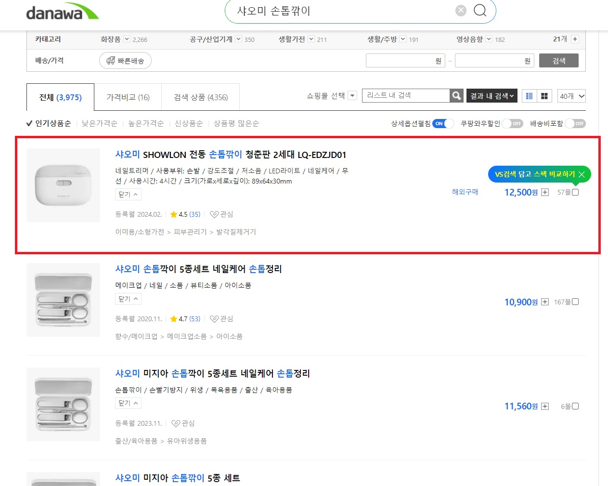Open the danawa home logo
The height and width of the screenshot is (486, 608).
tap(63, 12)
